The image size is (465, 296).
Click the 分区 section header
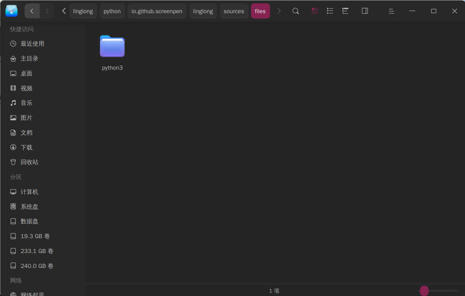point(16,177)
